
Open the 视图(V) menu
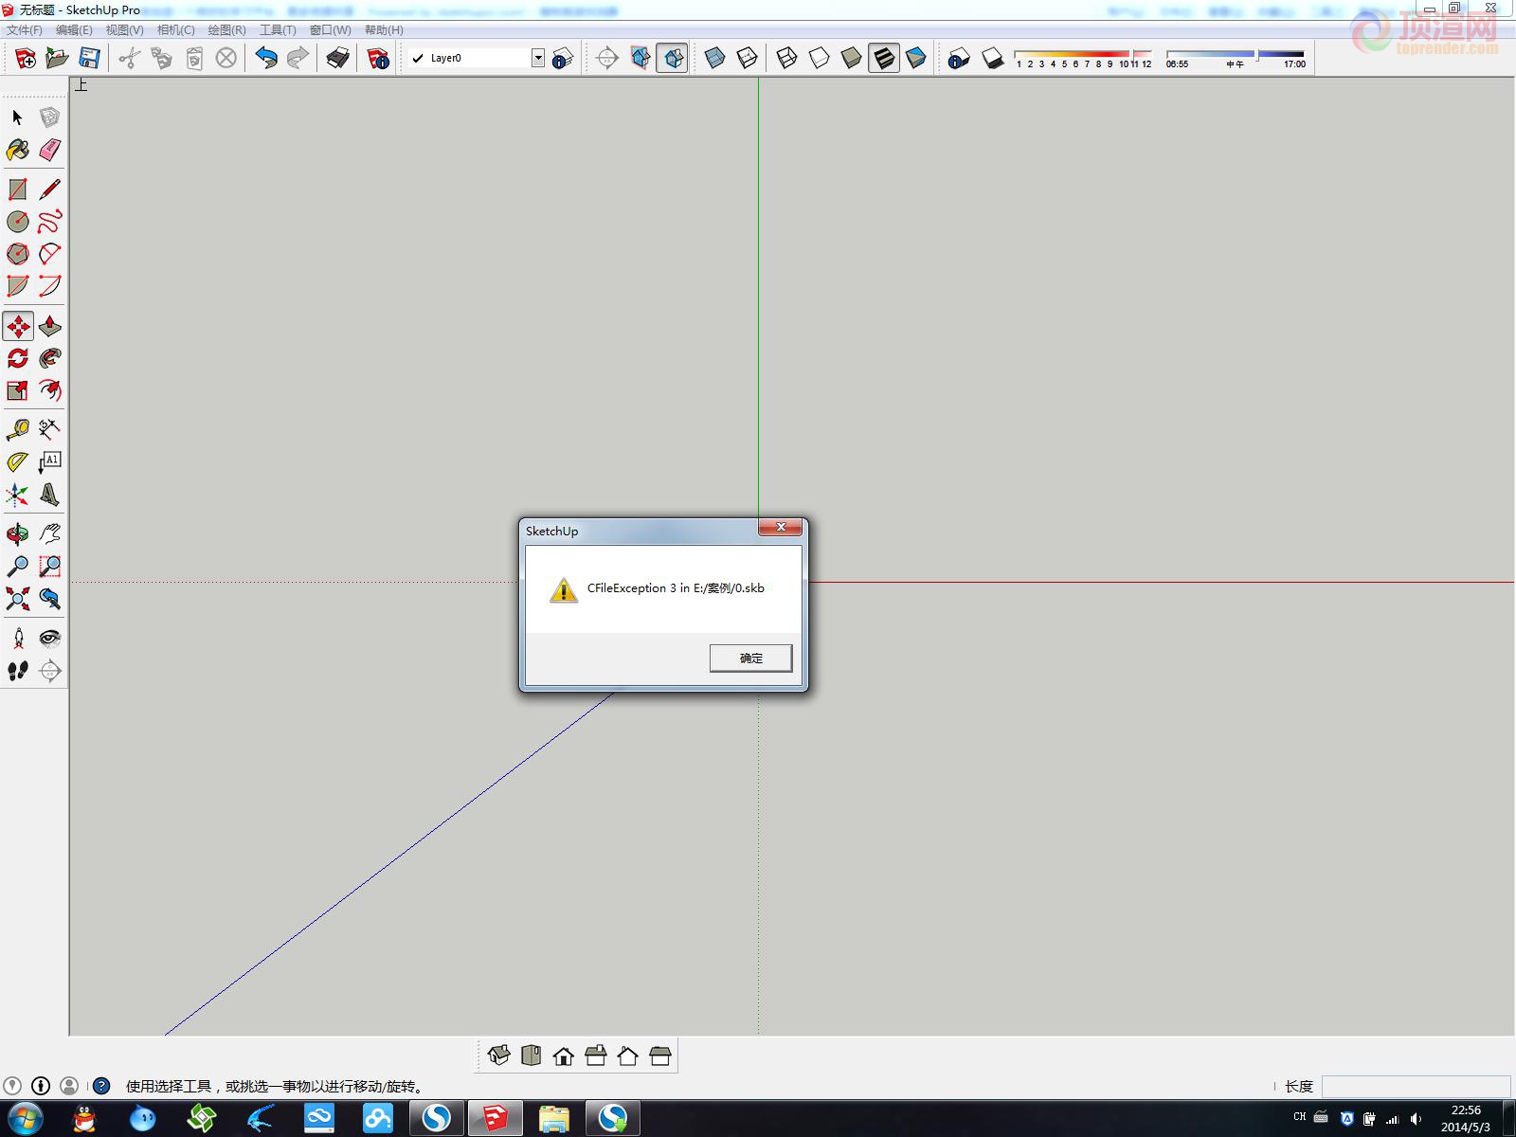click(x=124, y=30)
